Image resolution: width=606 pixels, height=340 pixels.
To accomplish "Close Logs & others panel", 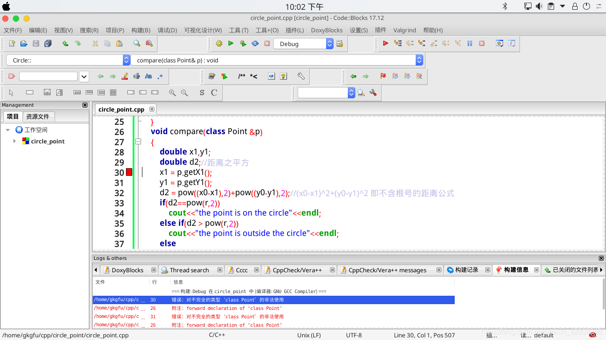I will pos(601,258).
